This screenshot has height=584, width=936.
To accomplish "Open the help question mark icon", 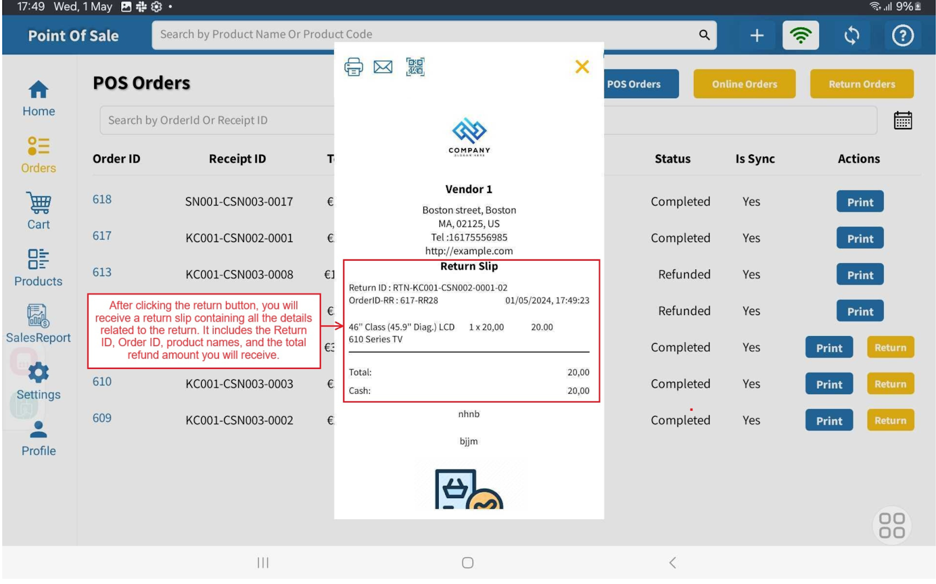I will point(902,36).
